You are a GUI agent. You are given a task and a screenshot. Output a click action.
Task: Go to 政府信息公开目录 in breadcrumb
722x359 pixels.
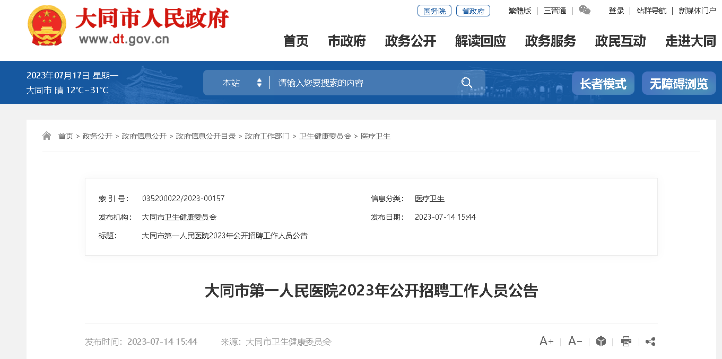(x=206, y=136)
